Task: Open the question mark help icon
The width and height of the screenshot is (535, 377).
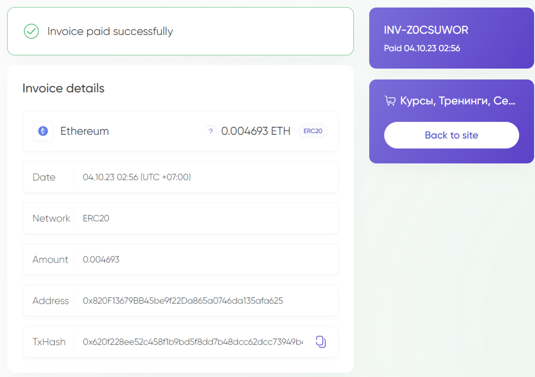Action: [x=211, y=131]
